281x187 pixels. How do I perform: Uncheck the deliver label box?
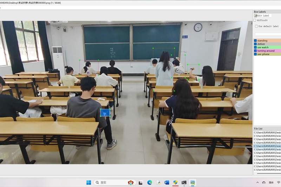(255, 44)
